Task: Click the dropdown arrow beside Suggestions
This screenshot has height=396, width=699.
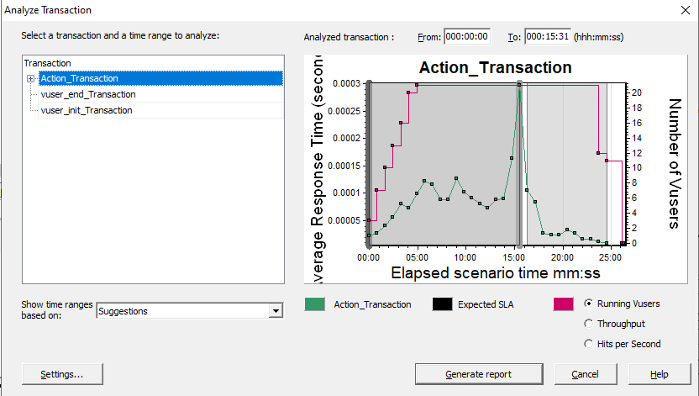Action: coord(275,311)
